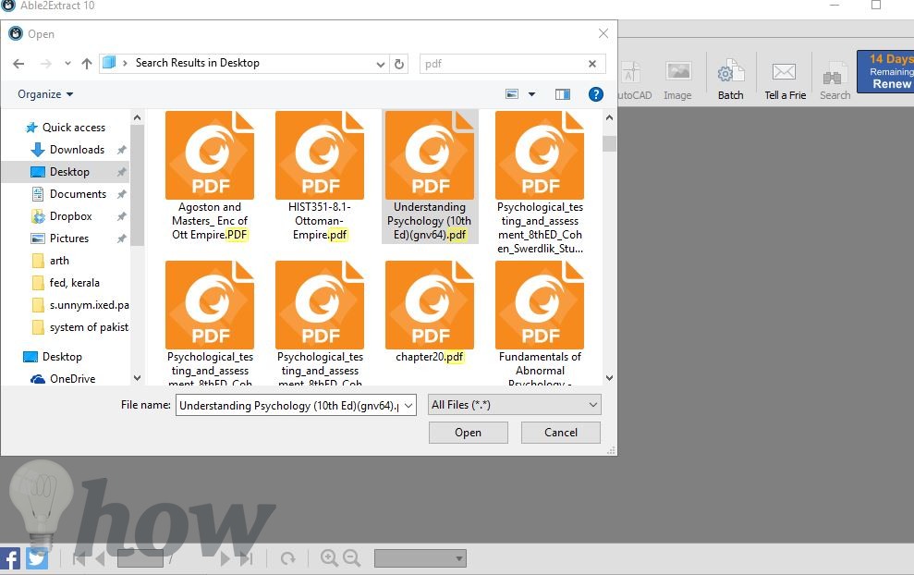
Task: Open the Help button in the dialog
Action: 596,94
